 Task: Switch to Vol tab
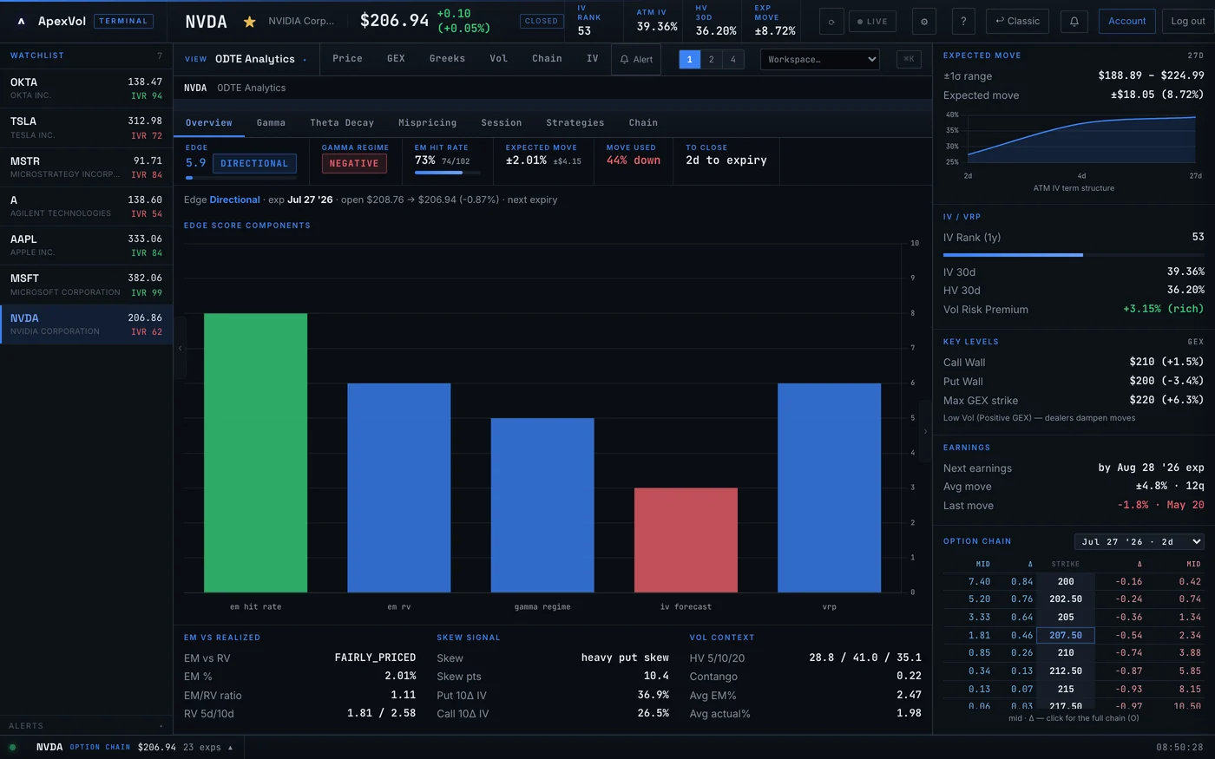pos(498,58)
